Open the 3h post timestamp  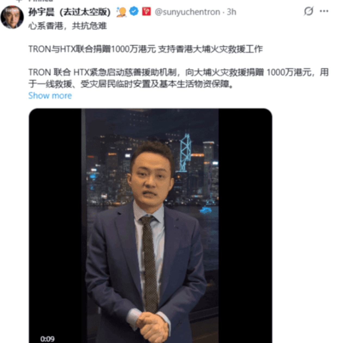(231, 12)
